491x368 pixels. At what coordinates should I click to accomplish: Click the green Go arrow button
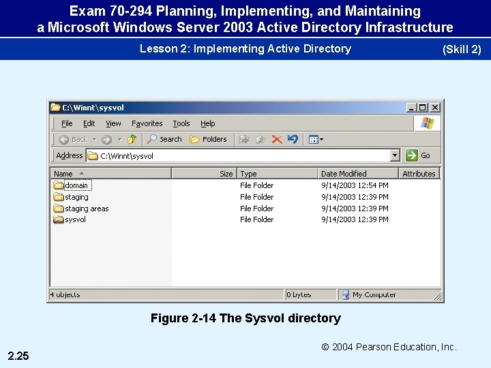pos(412,155)
